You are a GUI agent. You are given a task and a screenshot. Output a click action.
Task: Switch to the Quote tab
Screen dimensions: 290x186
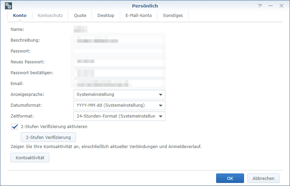point(80,16)
